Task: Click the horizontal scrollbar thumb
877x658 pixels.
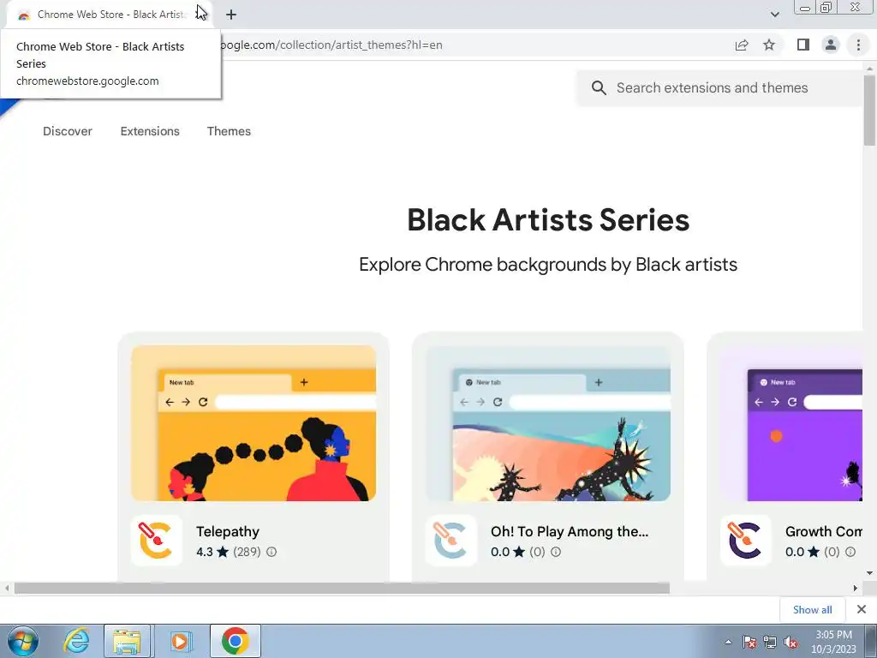Action: 342,588
